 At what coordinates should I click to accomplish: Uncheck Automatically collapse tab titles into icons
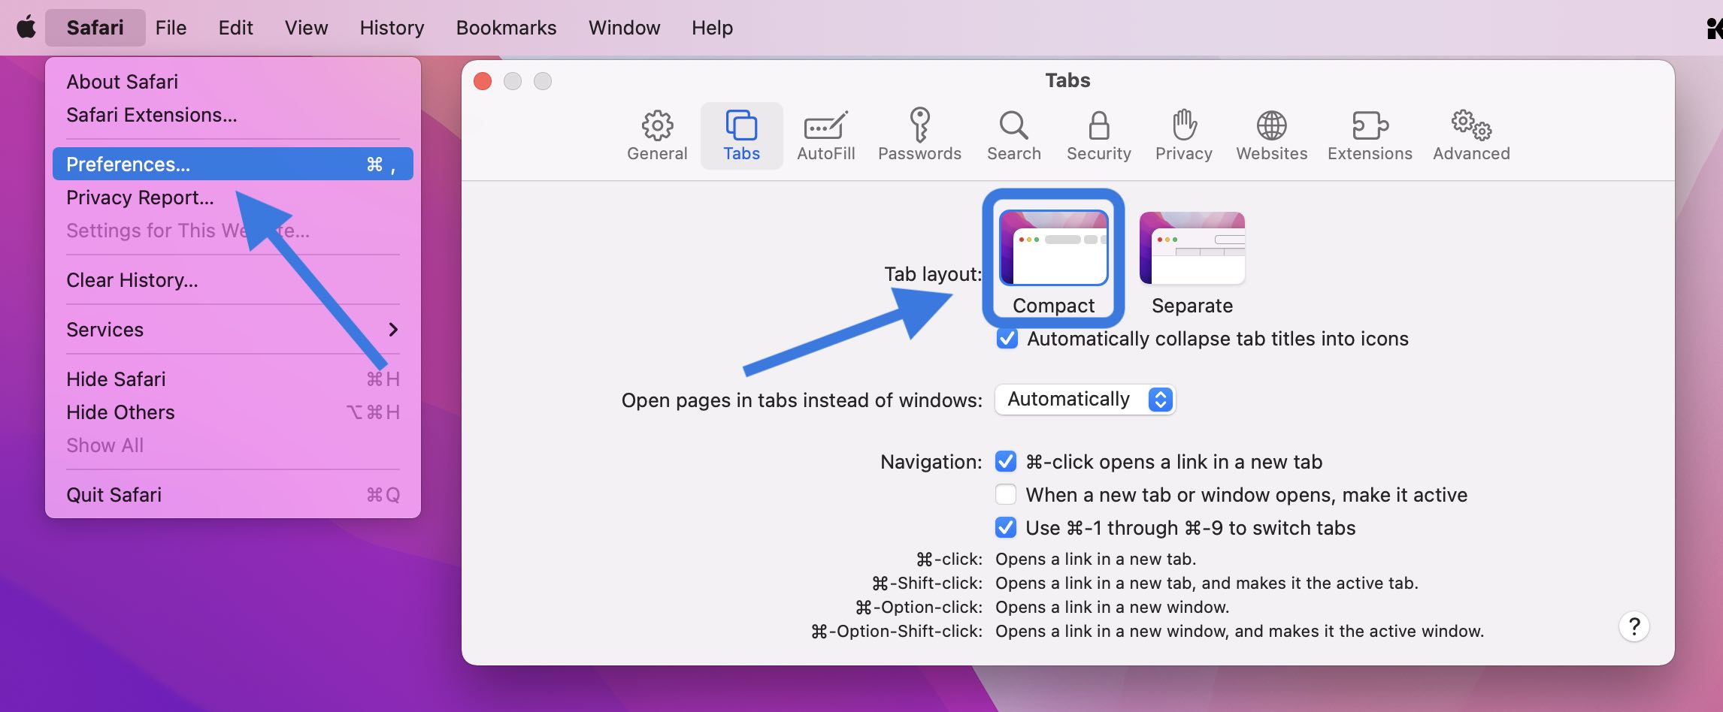pos(1007,339)
